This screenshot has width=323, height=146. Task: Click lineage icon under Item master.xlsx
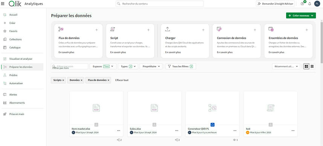pyautogui.click(x=118, y=140)
